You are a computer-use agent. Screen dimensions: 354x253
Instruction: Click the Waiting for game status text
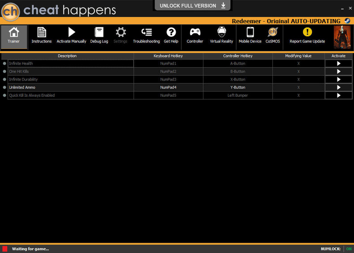pyautogui.click(x=30, y=249)
